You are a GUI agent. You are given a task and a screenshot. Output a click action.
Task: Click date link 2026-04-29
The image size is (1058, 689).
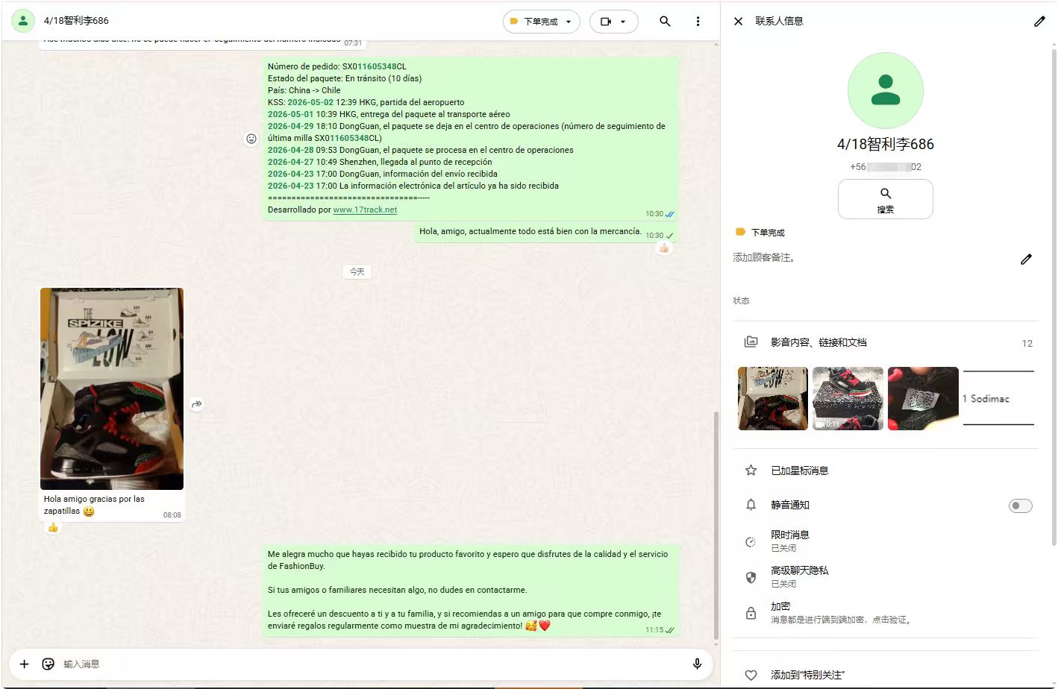pyautogui.click(x=290, y=126)
